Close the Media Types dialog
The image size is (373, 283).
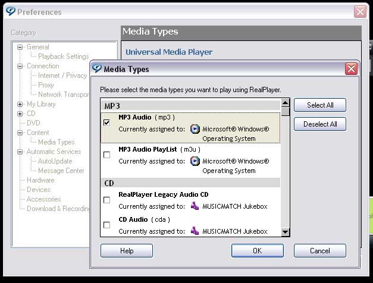[x=351, y=69]
